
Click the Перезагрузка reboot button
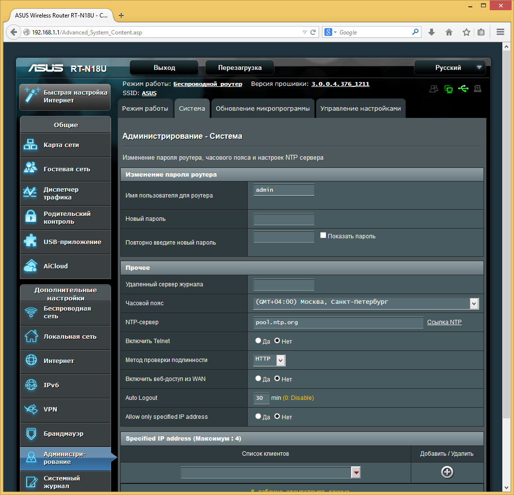(x=240, y=67)
